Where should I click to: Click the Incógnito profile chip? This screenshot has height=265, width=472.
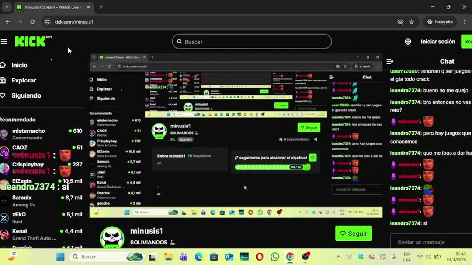[440, 22]
